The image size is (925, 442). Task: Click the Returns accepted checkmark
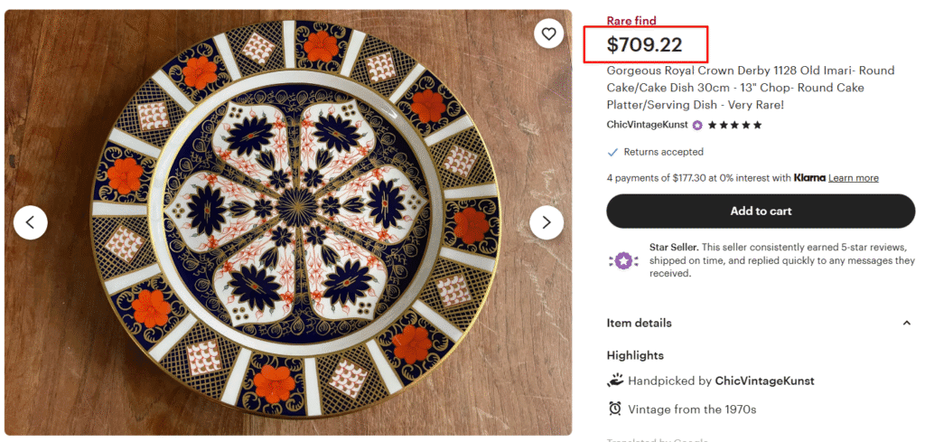coord(612,152)
